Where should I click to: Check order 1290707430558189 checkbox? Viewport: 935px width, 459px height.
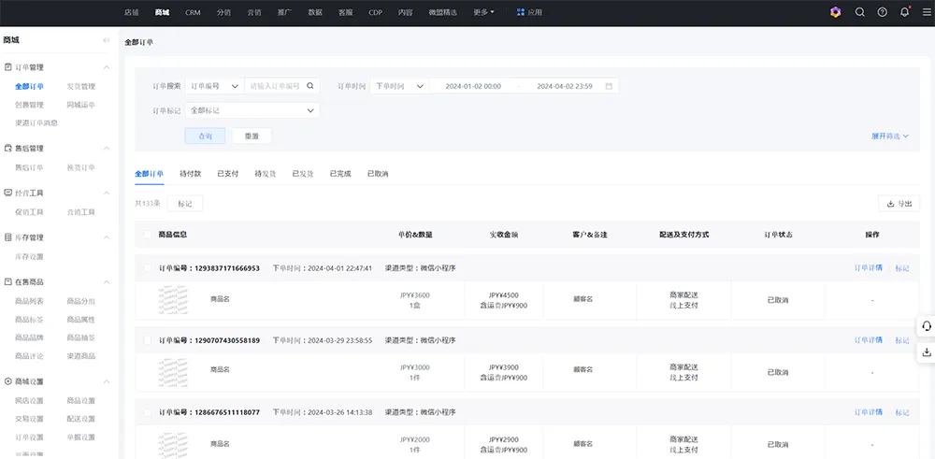point(148,340)
